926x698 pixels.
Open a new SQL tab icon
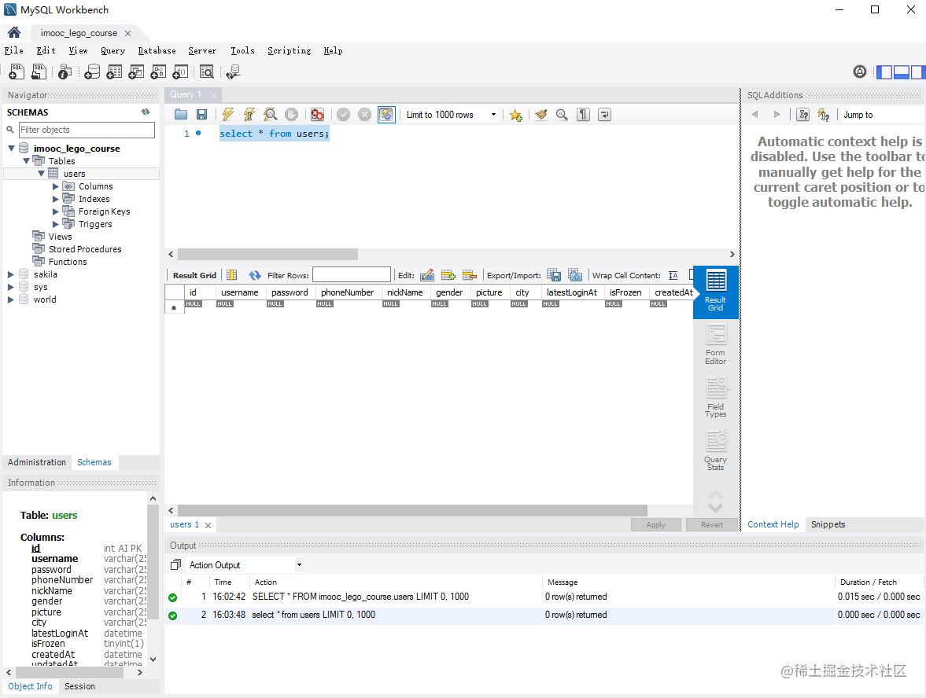tap(17, 72)
